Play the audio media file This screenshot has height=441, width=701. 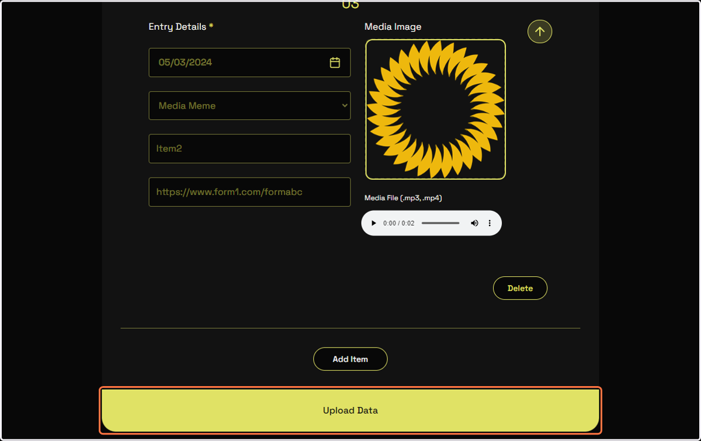point(374,223)
